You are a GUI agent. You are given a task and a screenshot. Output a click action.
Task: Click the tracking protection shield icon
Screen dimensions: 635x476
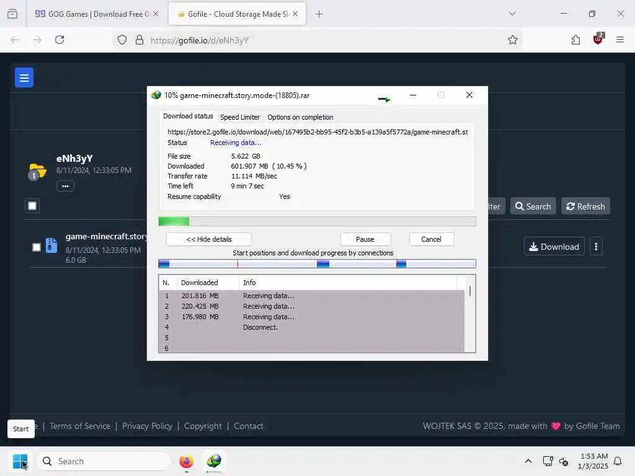point(122,40)
